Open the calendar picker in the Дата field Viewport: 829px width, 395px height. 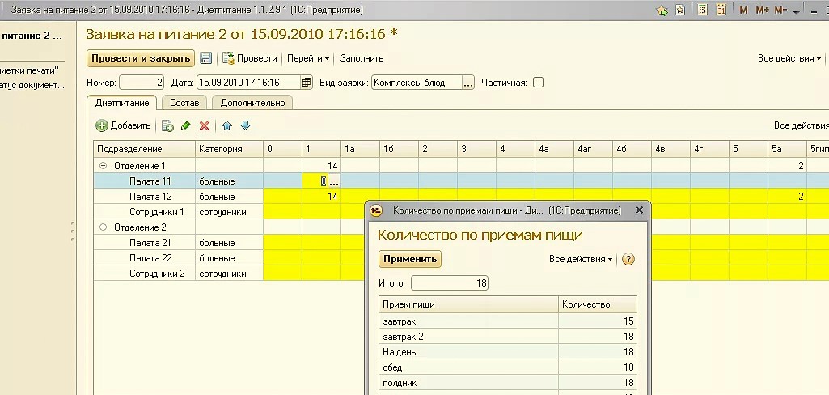pyautogui.click(x=307, y=83)
